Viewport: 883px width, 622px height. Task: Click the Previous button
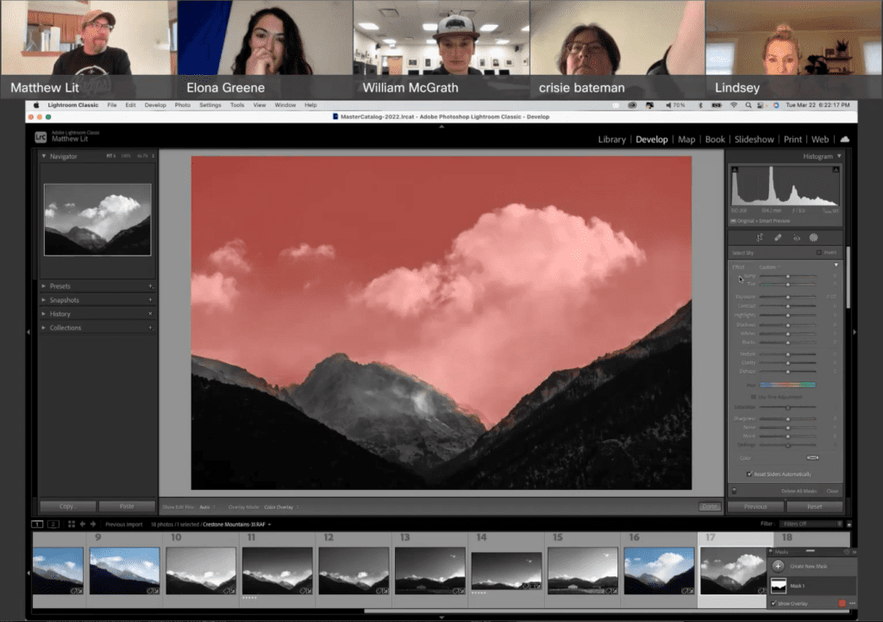[755, 507]
